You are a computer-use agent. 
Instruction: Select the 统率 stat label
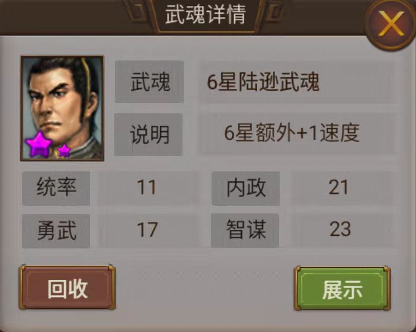click(56, 188)
